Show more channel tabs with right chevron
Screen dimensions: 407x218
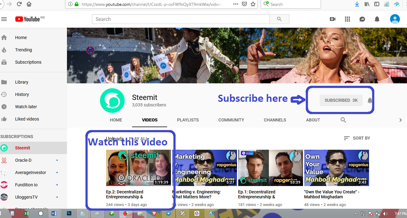(401, 120)
